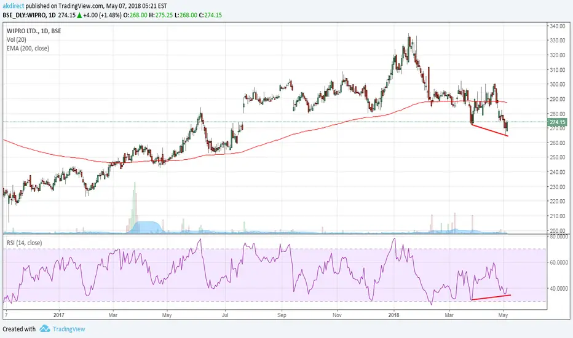Click the Nov time axis label
The width and height of the screenshot is (573, 338).
click(338, 315)
